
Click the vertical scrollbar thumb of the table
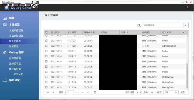[x=187, y=75]
